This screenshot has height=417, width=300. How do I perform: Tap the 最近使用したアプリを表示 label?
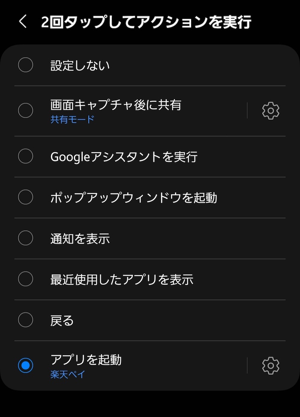[x=122, y=280]
